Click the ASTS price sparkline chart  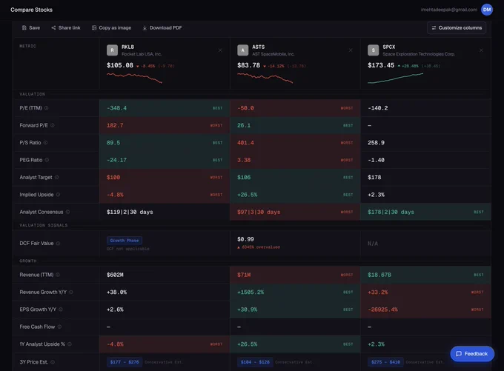tap(265, 78)
